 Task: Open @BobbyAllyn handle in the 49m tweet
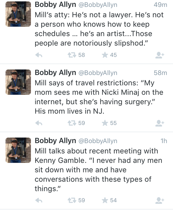[x=98, y=5]
